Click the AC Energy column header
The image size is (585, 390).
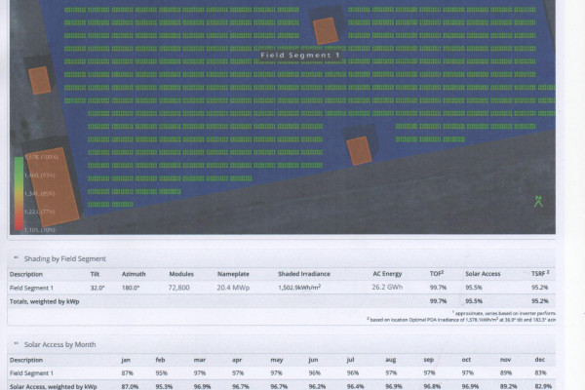pyautogui.click(x=387, y=274)
